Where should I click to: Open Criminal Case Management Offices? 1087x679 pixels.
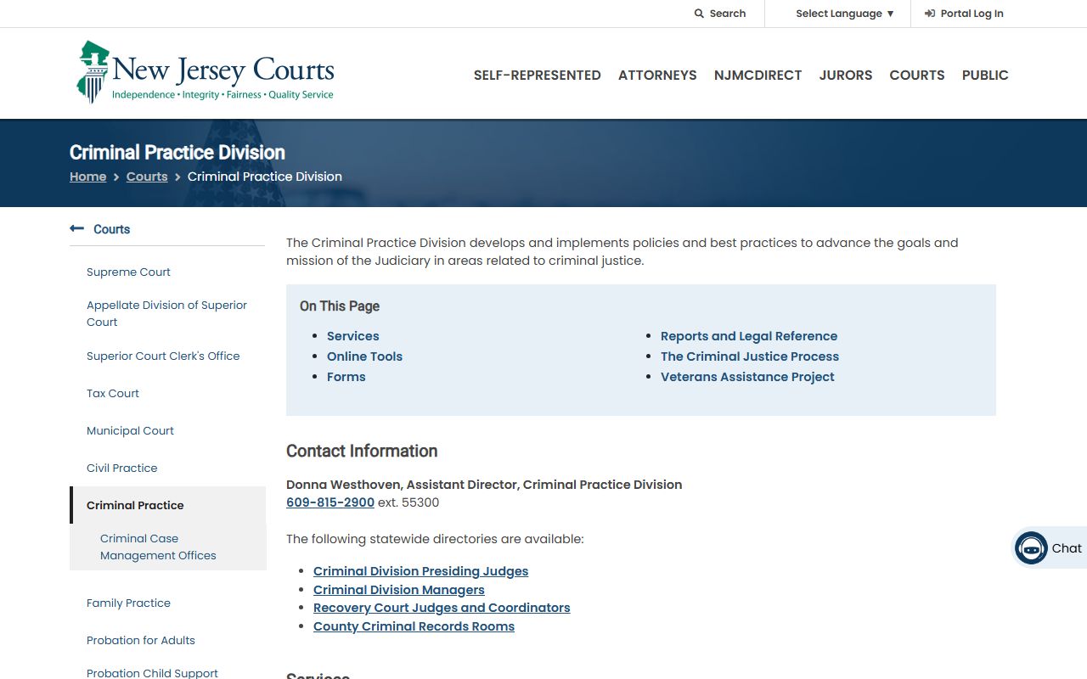coord(158,547)
